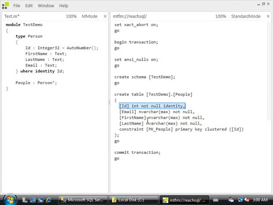Screen dimensions: 273x205
Task: Change the 100% zoom of reachsql pane
Action: [221, 16]
